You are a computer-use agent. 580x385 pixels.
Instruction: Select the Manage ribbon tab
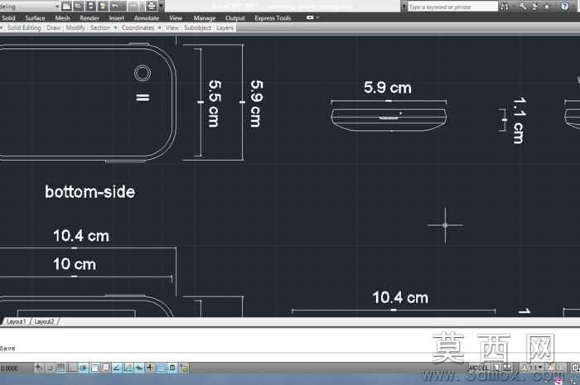(205, 17)
